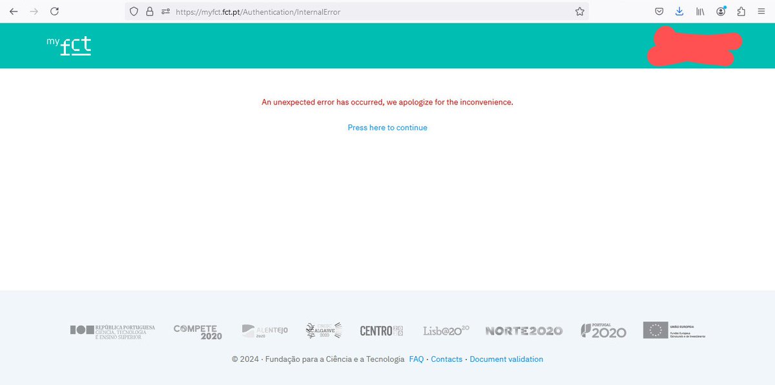Go back with the browser back arrow
This screenshot has width=775, height=385.
tap(14, 12)
